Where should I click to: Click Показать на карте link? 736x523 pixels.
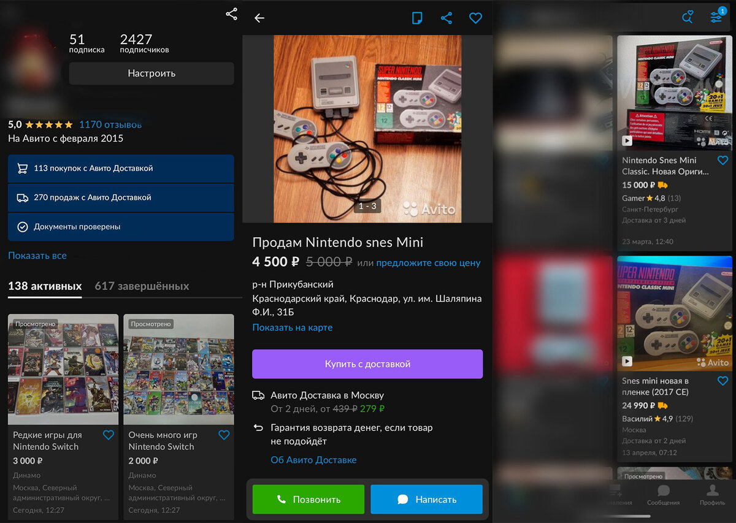pyautogui.click(x=293, y=327)
